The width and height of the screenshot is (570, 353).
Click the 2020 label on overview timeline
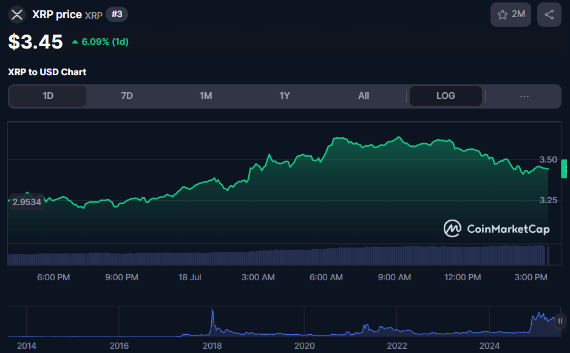click(304, 345)
